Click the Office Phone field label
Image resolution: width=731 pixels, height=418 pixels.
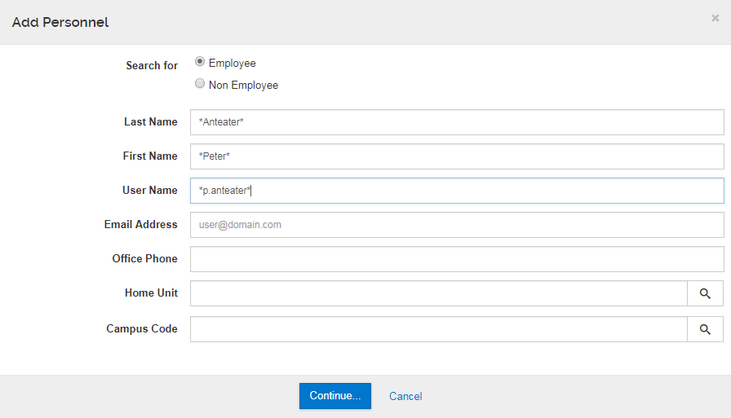point(144,258)
